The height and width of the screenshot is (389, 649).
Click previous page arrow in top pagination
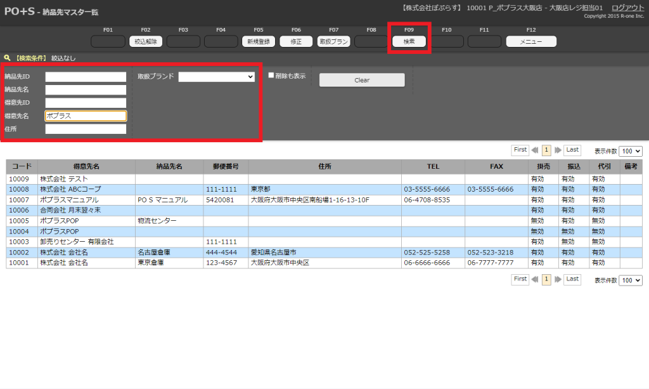click(536, 150)
